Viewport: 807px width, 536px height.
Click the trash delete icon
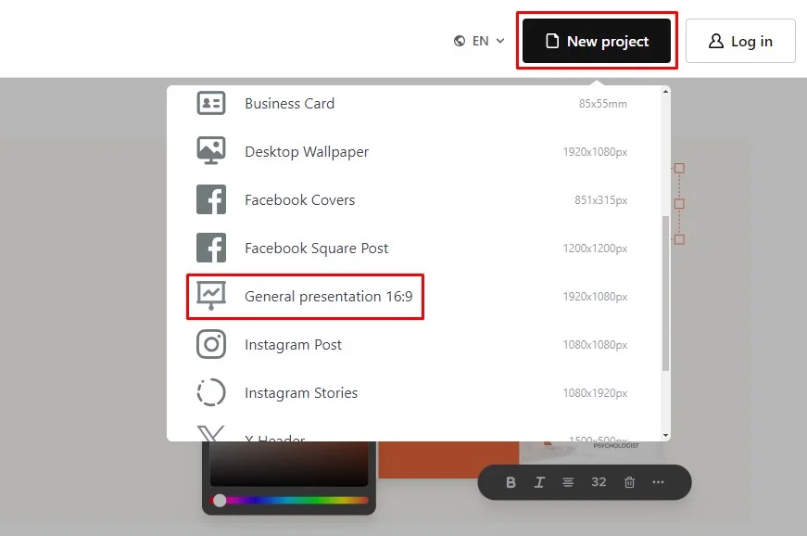coord(629,482)
